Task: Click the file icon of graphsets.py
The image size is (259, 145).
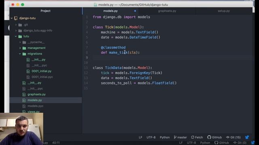Action: (24, 94)
